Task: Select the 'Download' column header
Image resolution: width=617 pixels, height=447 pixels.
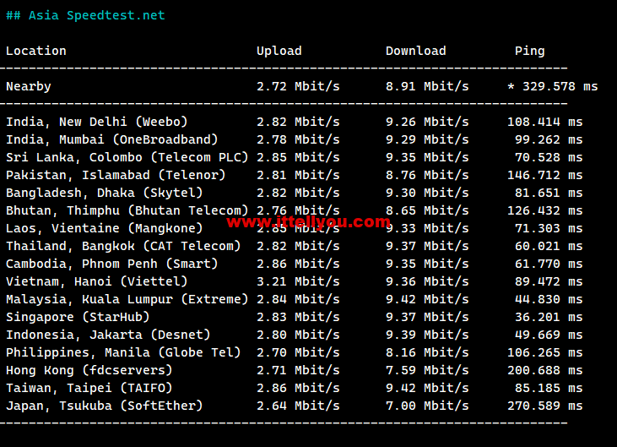Action: point(416,51)
